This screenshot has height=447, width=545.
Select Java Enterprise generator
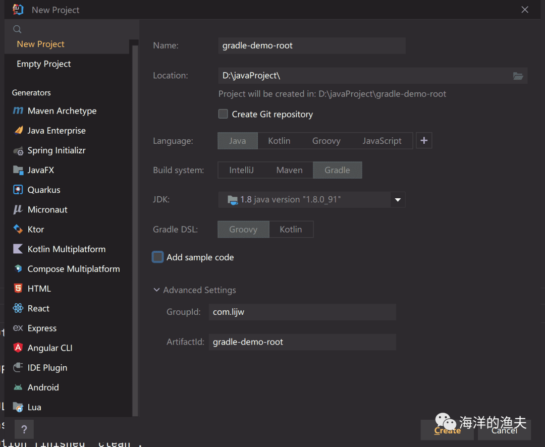pos(69,131)
